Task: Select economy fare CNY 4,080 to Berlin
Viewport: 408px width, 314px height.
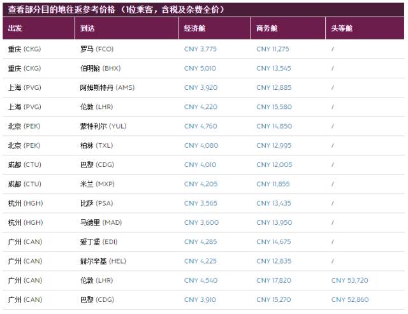Action: coord(201,145)
